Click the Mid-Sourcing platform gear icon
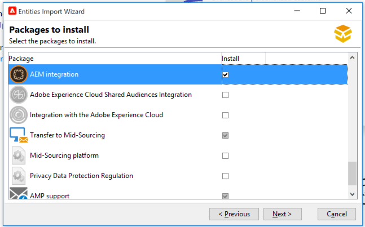Viewport: 365px width, 227px height. coord(19,155)
